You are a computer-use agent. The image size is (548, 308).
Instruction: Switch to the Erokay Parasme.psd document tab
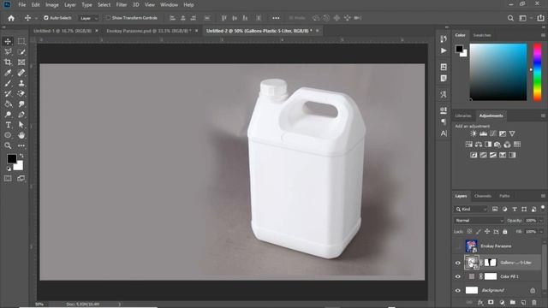tap(149, 31)
